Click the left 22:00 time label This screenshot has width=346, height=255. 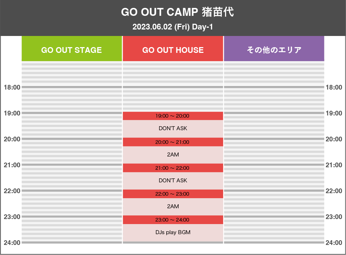click(x=12, y=191)
